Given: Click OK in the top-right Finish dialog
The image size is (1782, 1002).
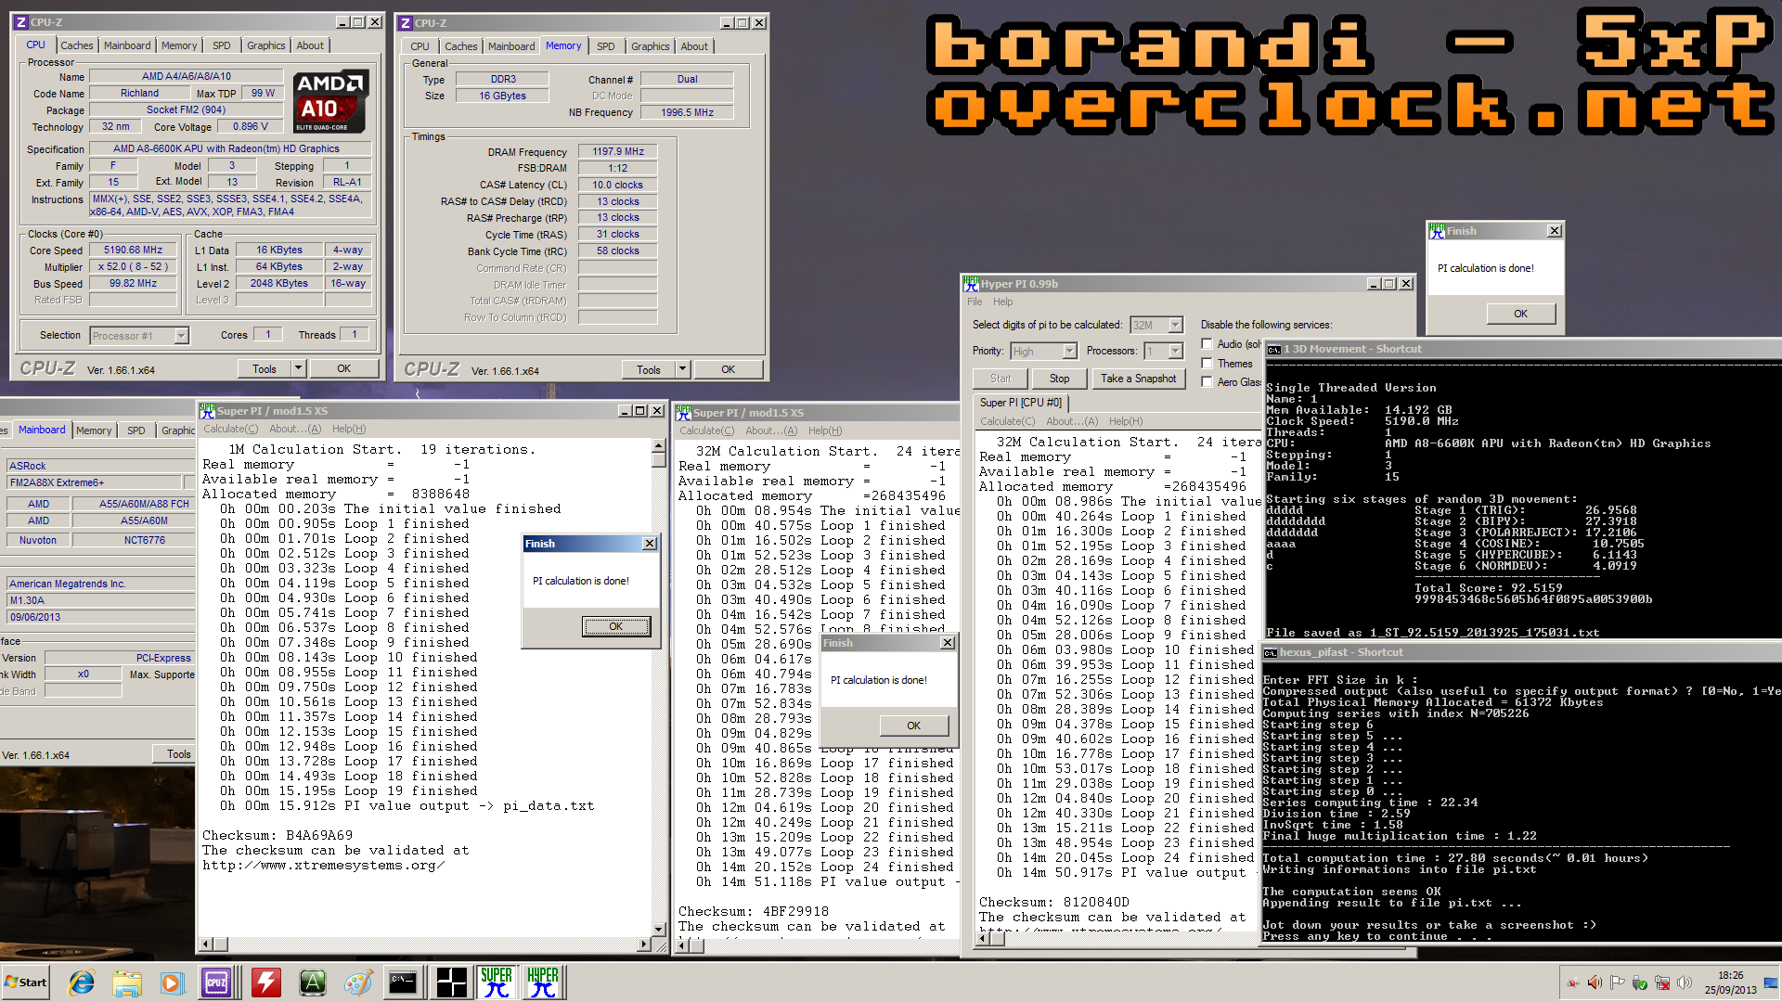Looking at the screenshot, I should coord(1520,314).
